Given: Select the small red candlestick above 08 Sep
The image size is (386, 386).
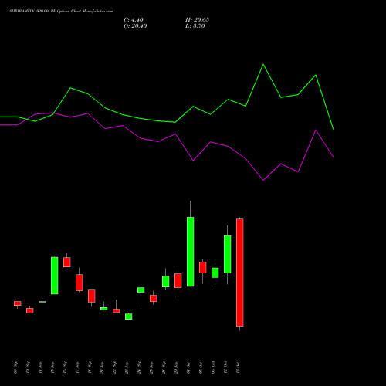Looking at the screenshot, I should [18, 303].
